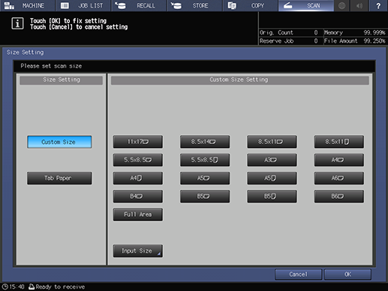Click the globe network icon
This screenshot has height=291, width=388.
click(x=341, y=5)
